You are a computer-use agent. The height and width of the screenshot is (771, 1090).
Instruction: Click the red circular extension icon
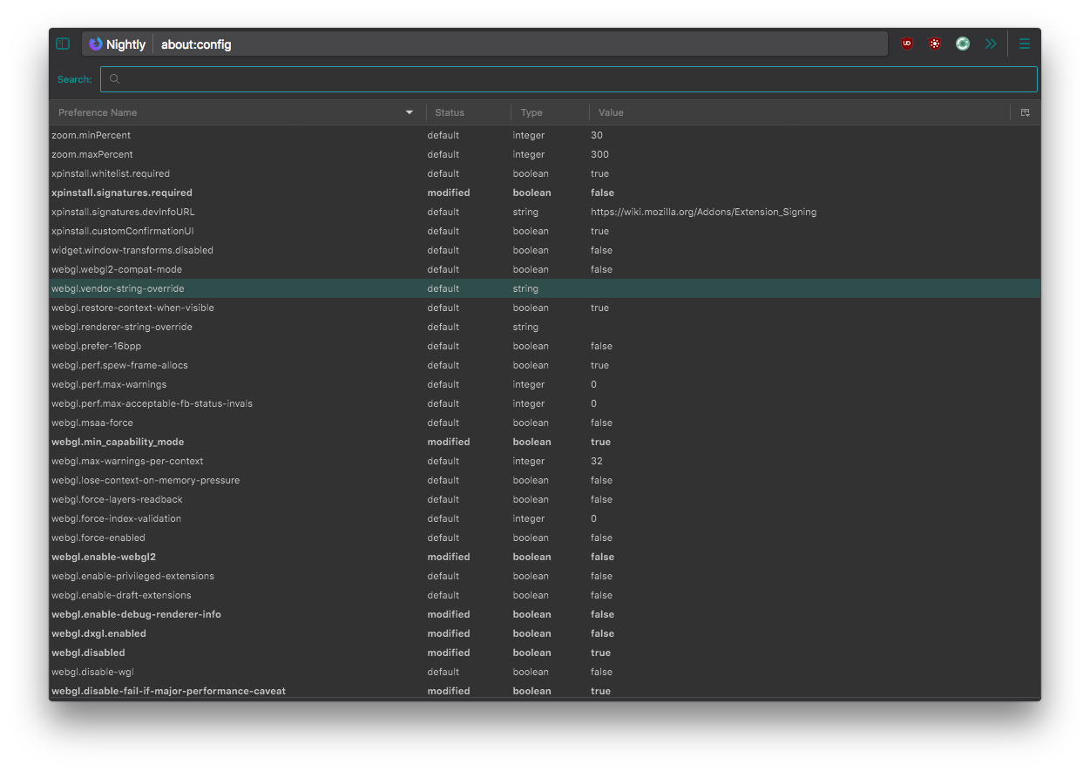[x=935, y=44]
